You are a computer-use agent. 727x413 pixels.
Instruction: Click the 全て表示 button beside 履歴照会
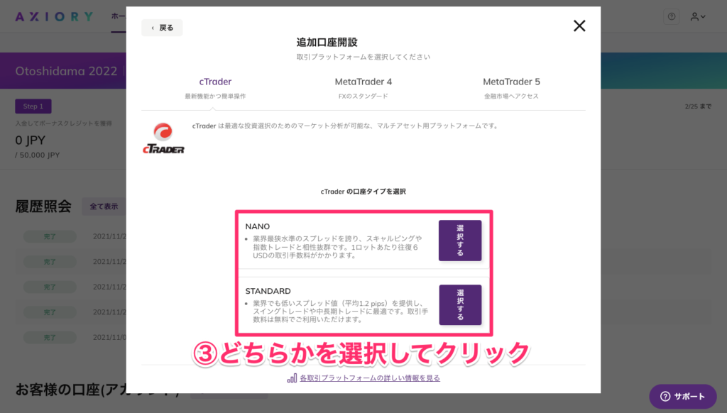tap(104, 206)
